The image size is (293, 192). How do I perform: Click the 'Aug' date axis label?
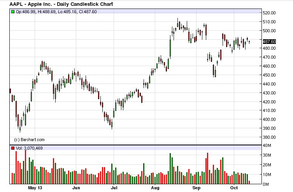[155, 188]
